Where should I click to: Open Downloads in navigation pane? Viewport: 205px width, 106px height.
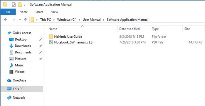coord(23,46)
